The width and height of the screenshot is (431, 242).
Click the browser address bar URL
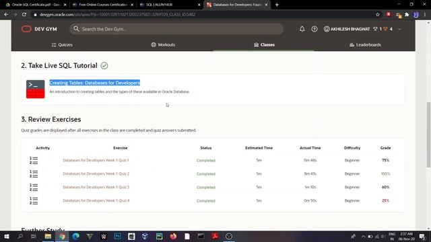(117, 15)
